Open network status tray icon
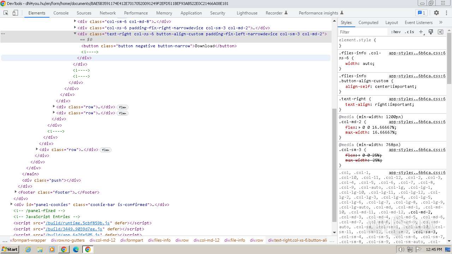 pos(410,249)
